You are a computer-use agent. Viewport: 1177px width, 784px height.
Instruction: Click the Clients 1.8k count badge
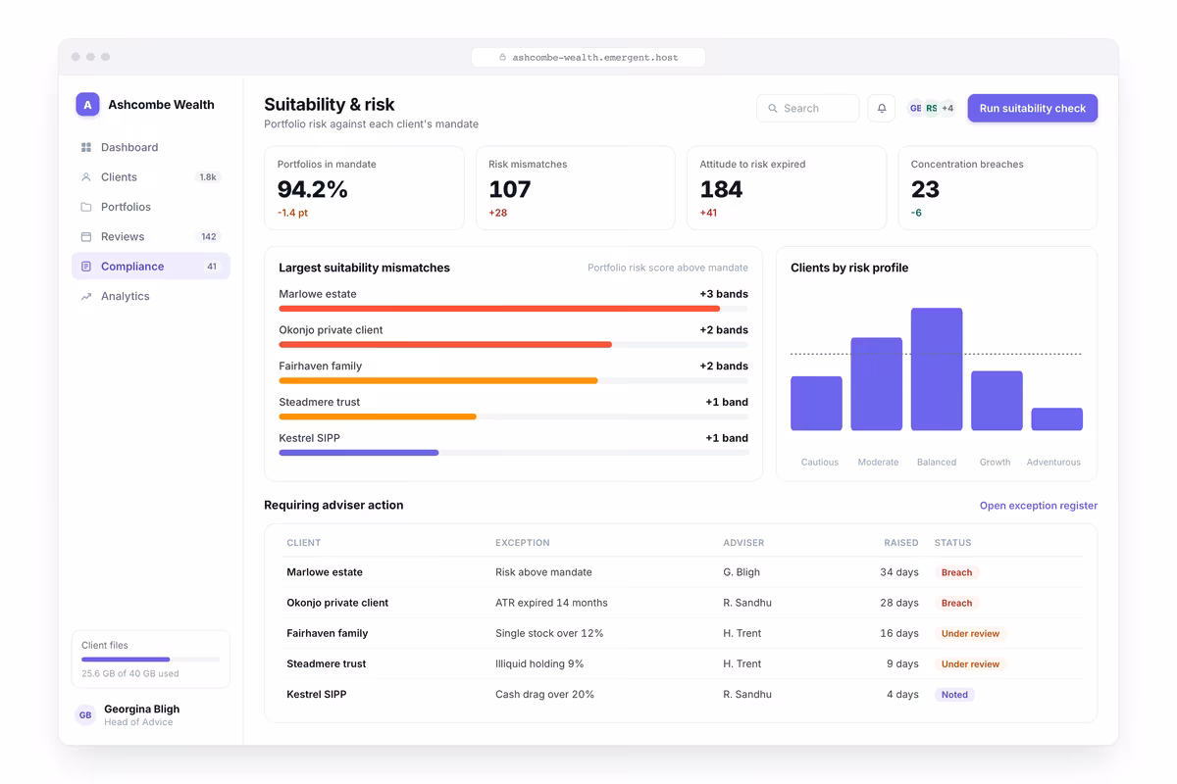pyautogui.click(x=208, y=177)
